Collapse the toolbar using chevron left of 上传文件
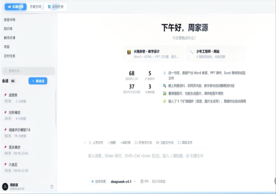 85,142
